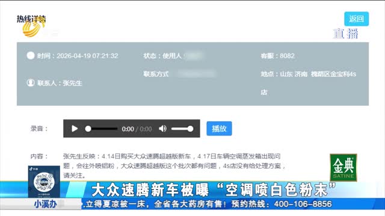Click the 时间 2026-04-19 07:21:32 text
Viewport: 385px width, 216px height.
point(78,56)
